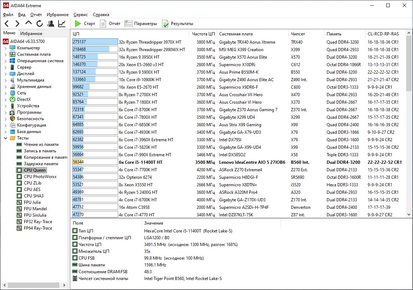This screenshot has width=413, height=290.
Task: Click the results list scroll-down arrow
Action: (409, 215)
